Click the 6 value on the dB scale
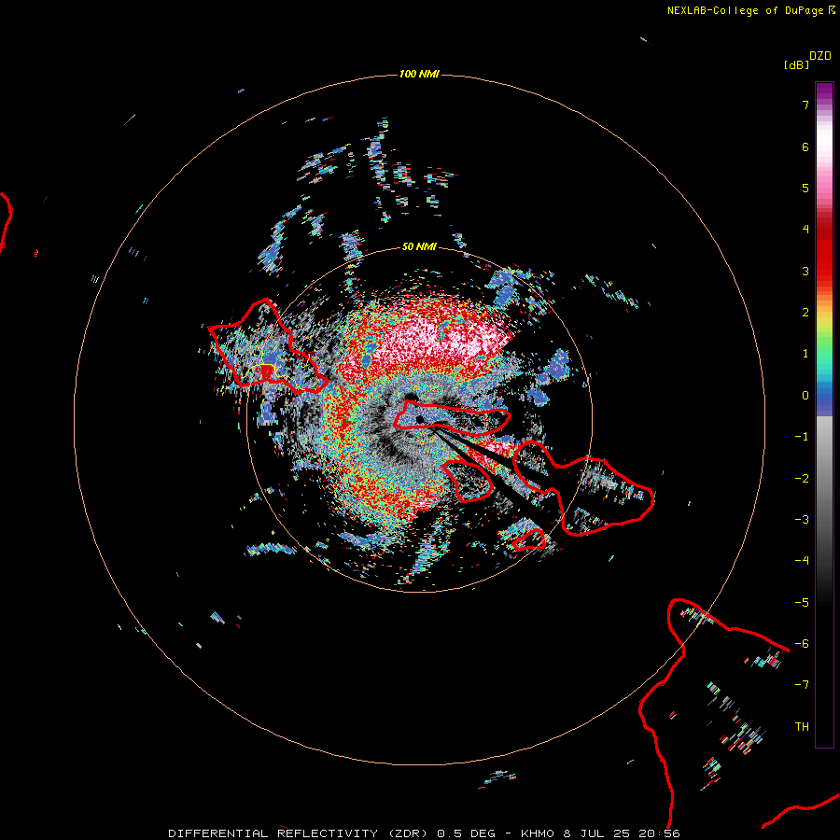The image size is (840, 840). 805,147
